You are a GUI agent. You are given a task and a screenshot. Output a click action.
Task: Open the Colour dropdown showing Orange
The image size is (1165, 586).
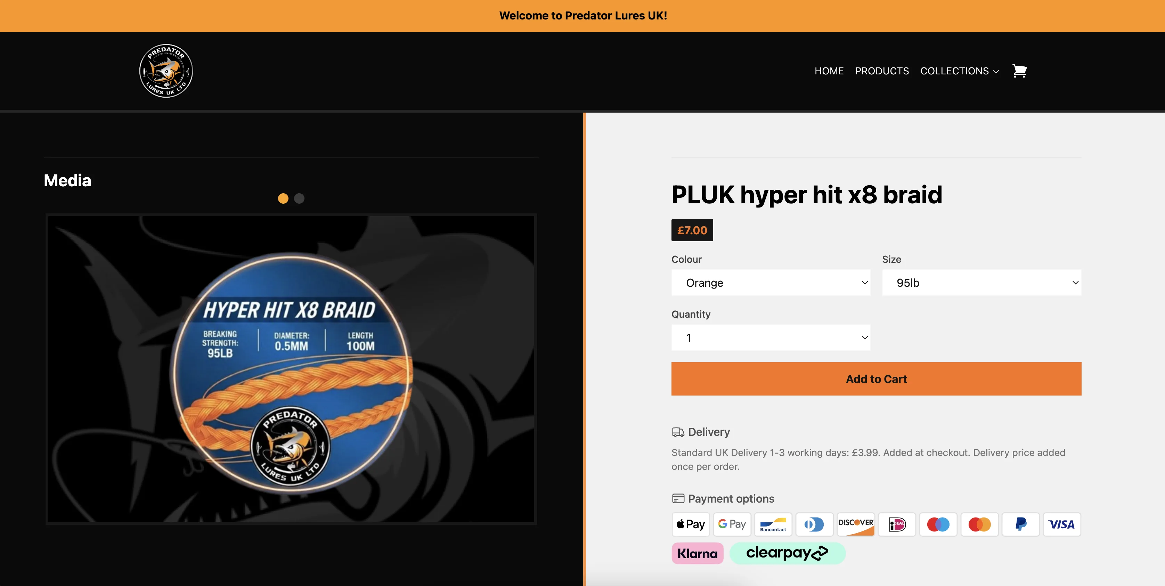(771, 283)
